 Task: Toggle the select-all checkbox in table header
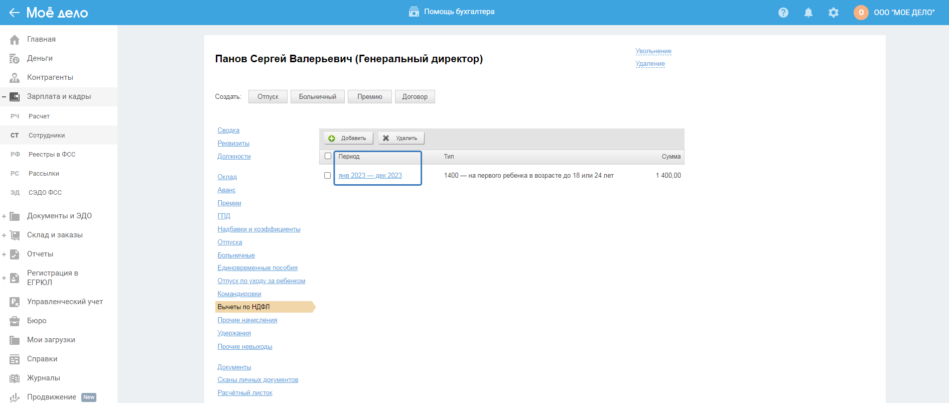pyautogui.click(x=328, y=156)
